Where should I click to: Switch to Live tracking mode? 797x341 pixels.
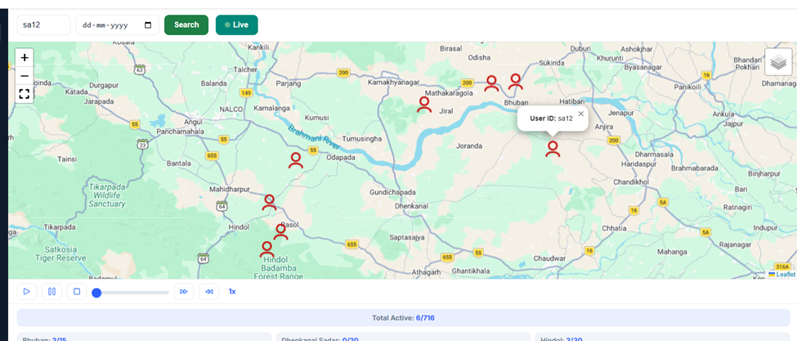pyautogui.click(x=236, y=25)
